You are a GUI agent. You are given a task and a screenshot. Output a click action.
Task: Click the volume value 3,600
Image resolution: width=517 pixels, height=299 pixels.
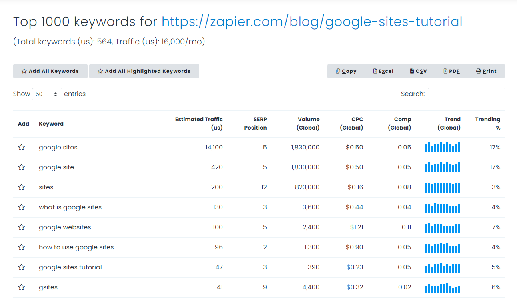click(312, 207)
